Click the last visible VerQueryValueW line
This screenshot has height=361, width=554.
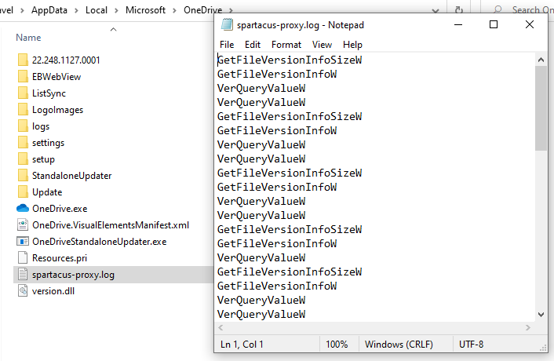(x=261, y=314)
